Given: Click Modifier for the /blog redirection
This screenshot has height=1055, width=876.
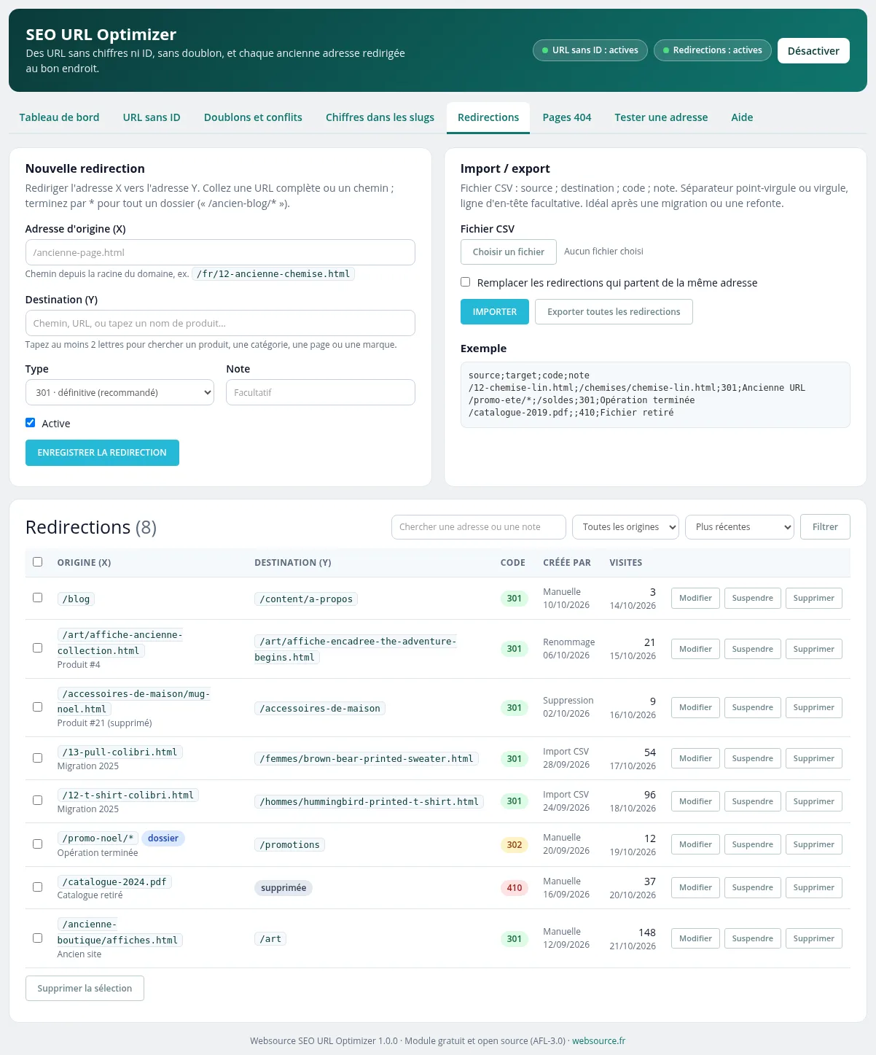Looking at the screenshot, I should (x=695, y=599).
